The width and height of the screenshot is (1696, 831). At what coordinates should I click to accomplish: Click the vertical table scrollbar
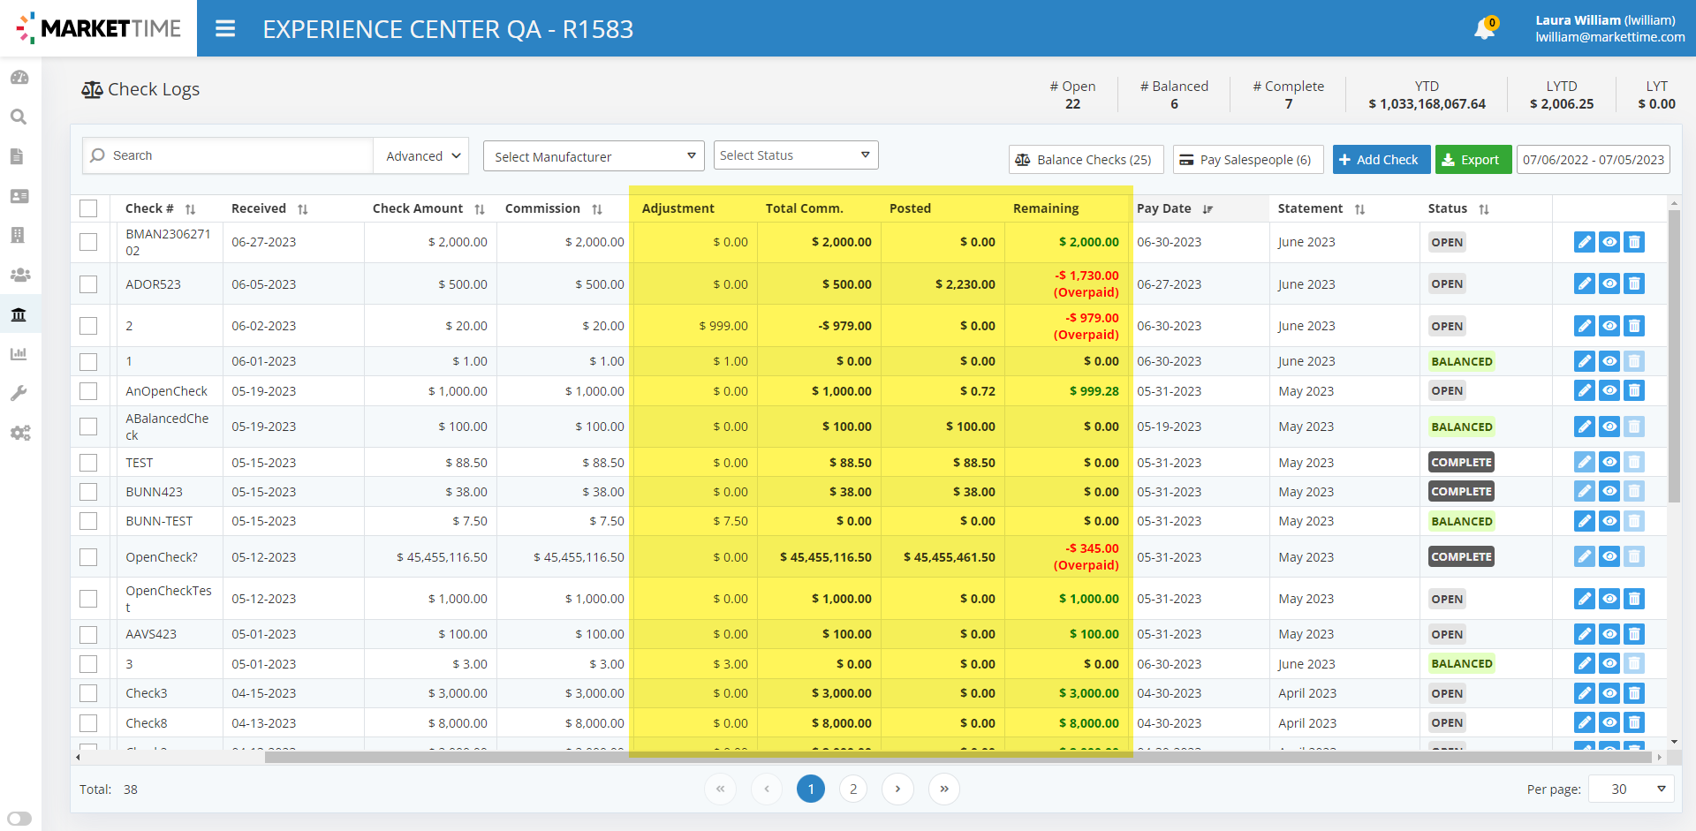1674,355
